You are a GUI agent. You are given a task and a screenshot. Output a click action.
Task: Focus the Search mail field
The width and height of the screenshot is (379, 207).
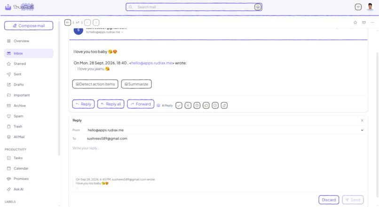[194, 7]
